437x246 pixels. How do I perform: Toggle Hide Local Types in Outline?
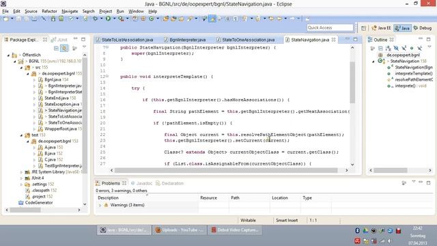(x=419, y=49)
